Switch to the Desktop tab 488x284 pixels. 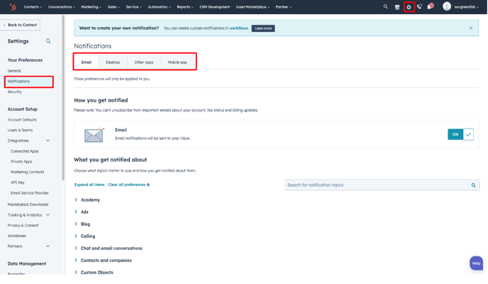(113, 62)
